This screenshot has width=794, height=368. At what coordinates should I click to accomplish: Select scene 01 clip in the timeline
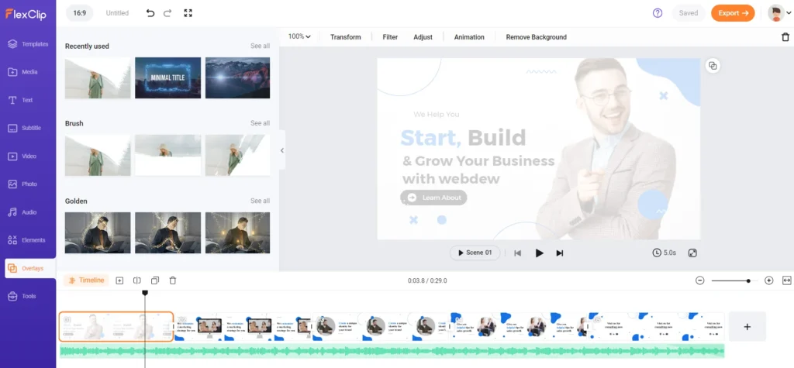tap(116, 326)
